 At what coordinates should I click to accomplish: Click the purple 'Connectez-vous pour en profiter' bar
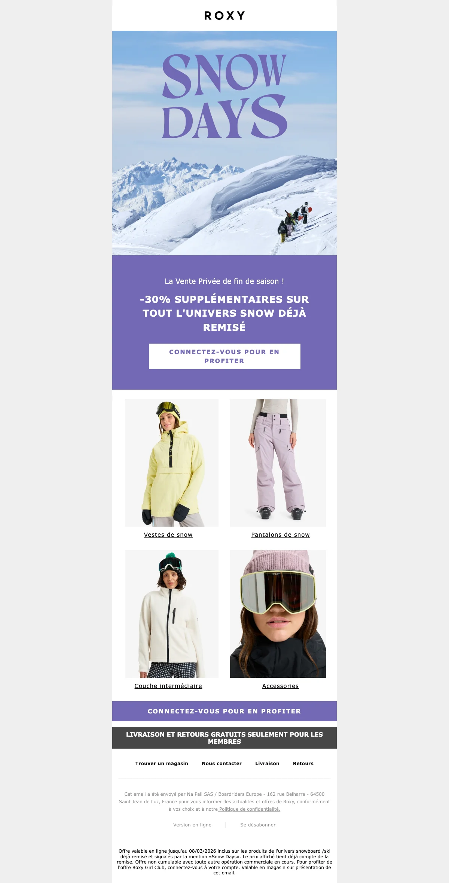click(x=224, y=711)
